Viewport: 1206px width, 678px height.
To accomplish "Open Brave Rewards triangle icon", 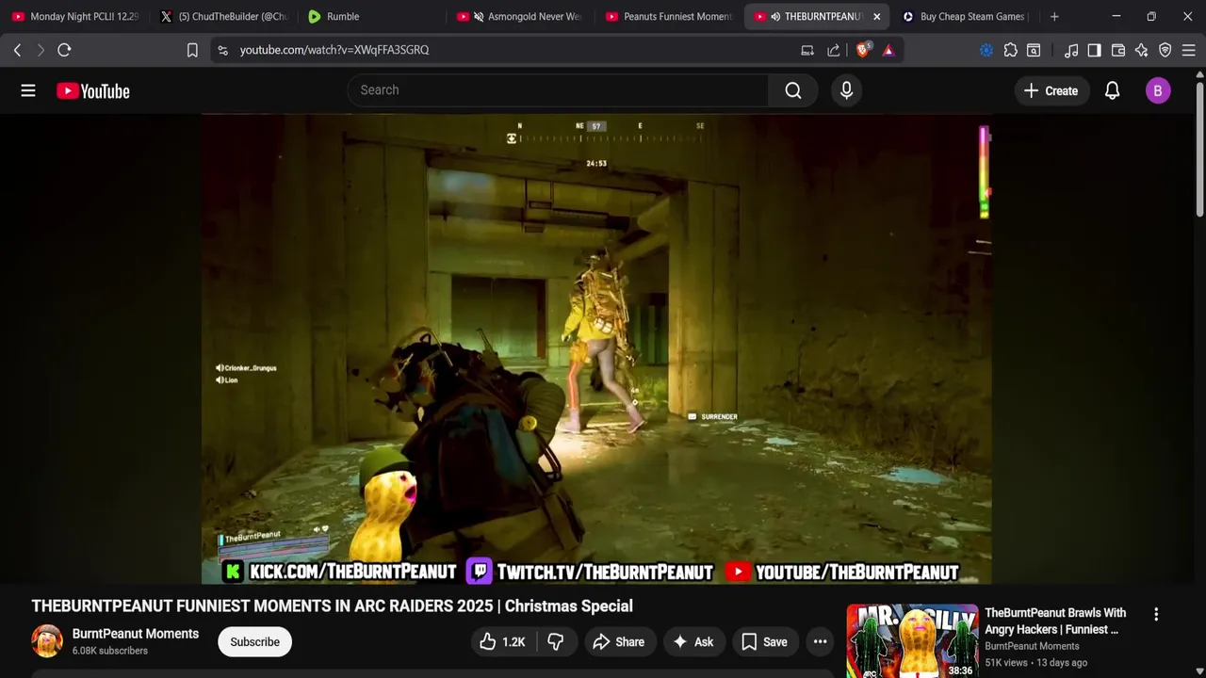I will pyautogui.click(x=888, y=50).
